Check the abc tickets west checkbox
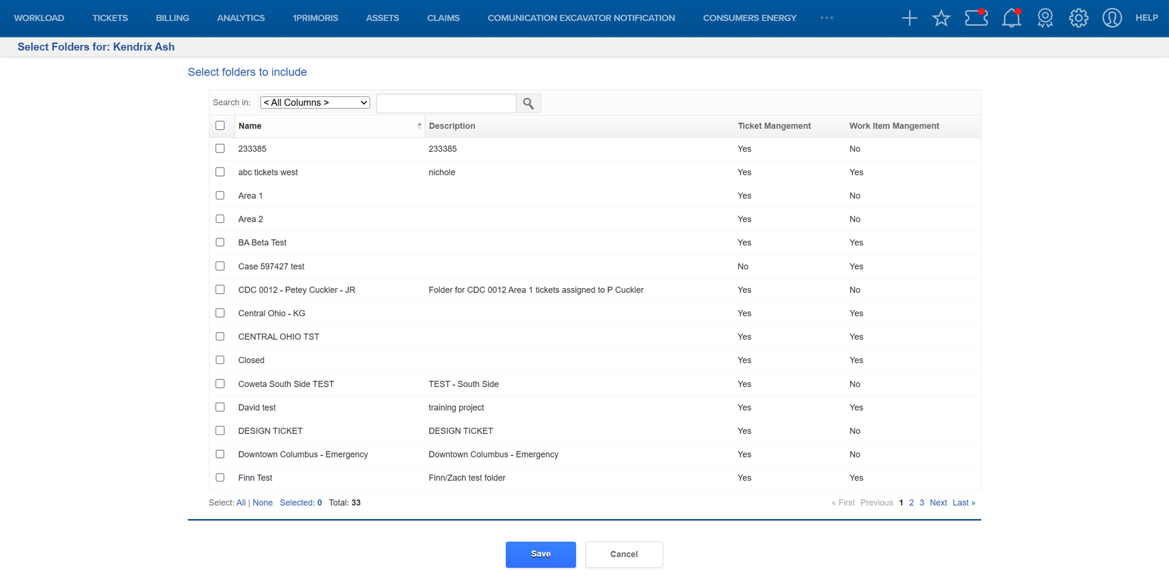Image resolution: width=1169 pixels, height=583 pixels. 220,172
